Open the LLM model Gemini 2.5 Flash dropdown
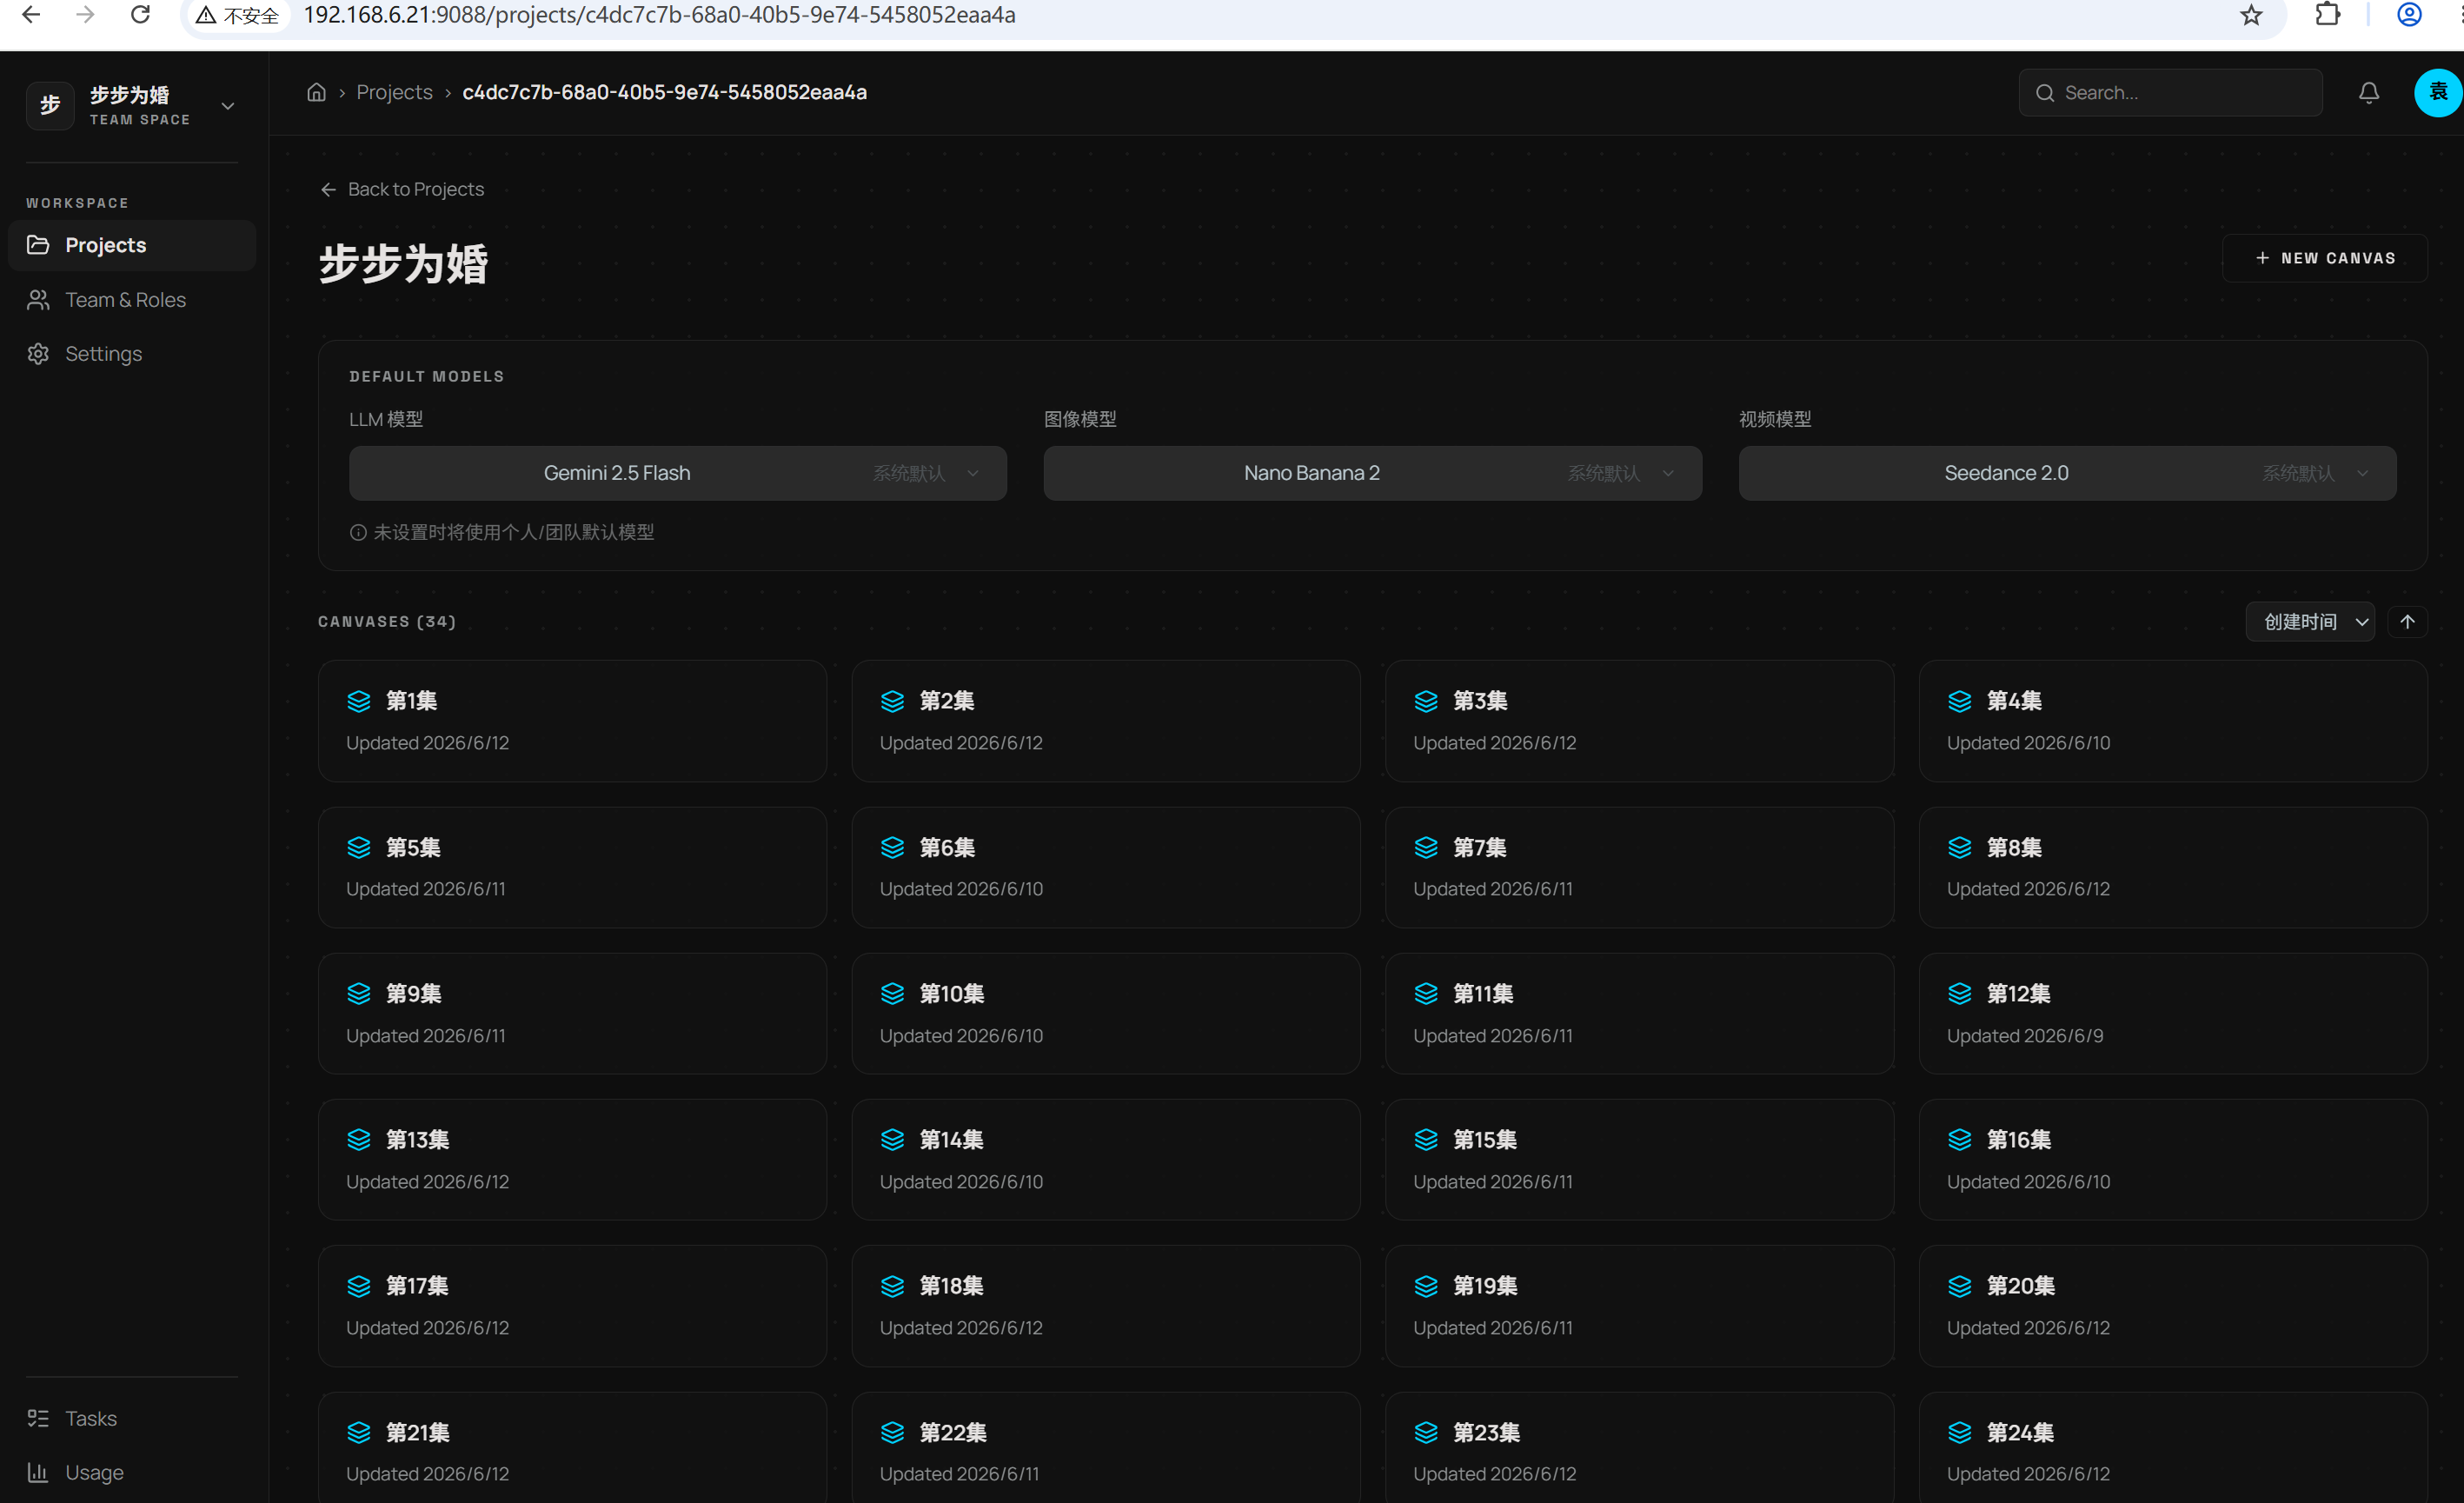The image size is (2464, 1503). pos(678,473)
